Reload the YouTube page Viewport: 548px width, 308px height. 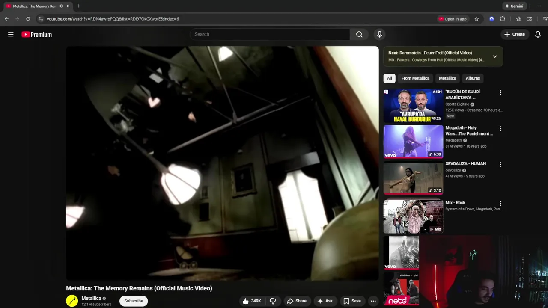28,19
